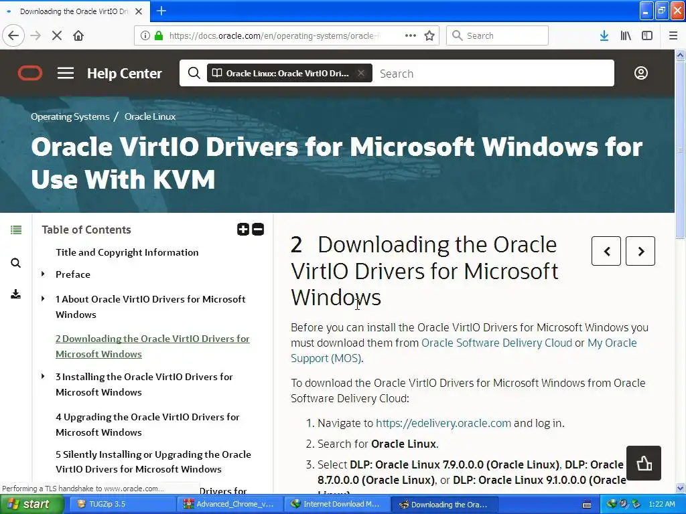
Task: Click the Help Center search magnifier
Action: pos(194,73)
